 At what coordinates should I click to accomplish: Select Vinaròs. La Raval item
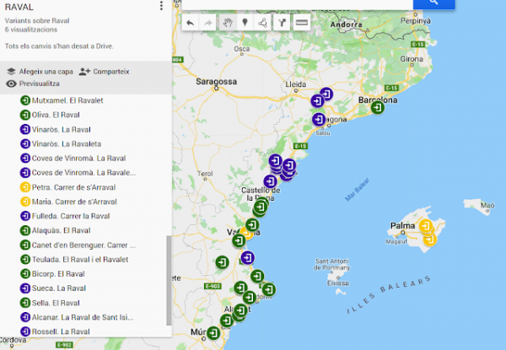tap(61, 129)
